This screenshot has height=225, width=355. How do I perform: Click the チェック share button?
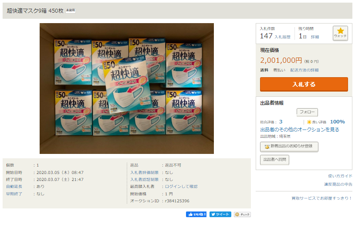(x=242, y=215)
